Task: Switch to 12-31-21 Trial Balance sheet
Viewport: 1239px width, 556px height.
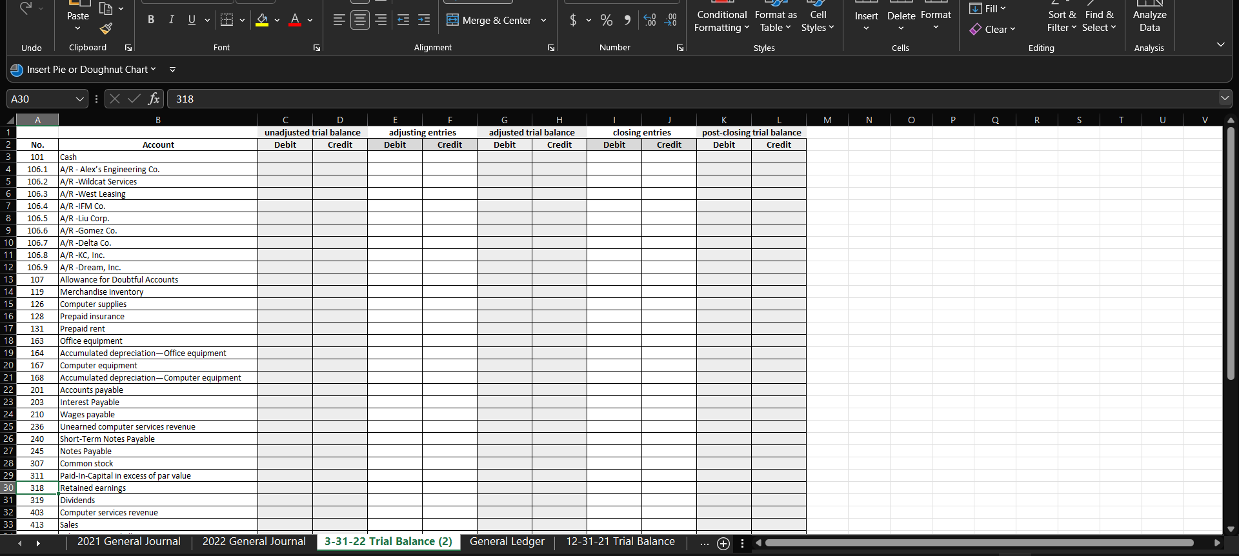Action: click(x=621, y=542)
